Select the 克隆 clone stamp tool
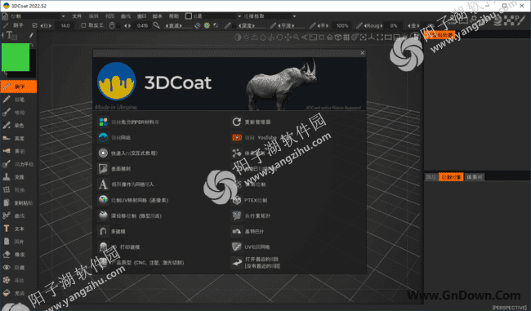The height and width of the screenshot is (311, 531). click(x=19, y=177)
